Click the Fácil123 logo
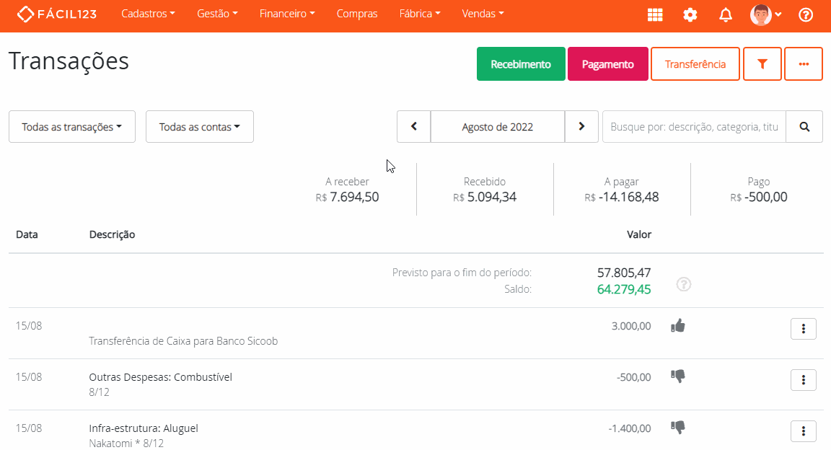 click(56, 14)
